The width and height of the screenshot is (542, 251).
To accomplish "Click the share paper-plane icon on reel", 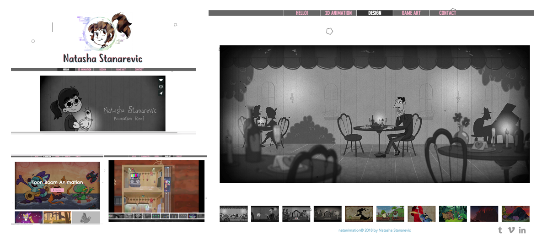I will (161, 93).
